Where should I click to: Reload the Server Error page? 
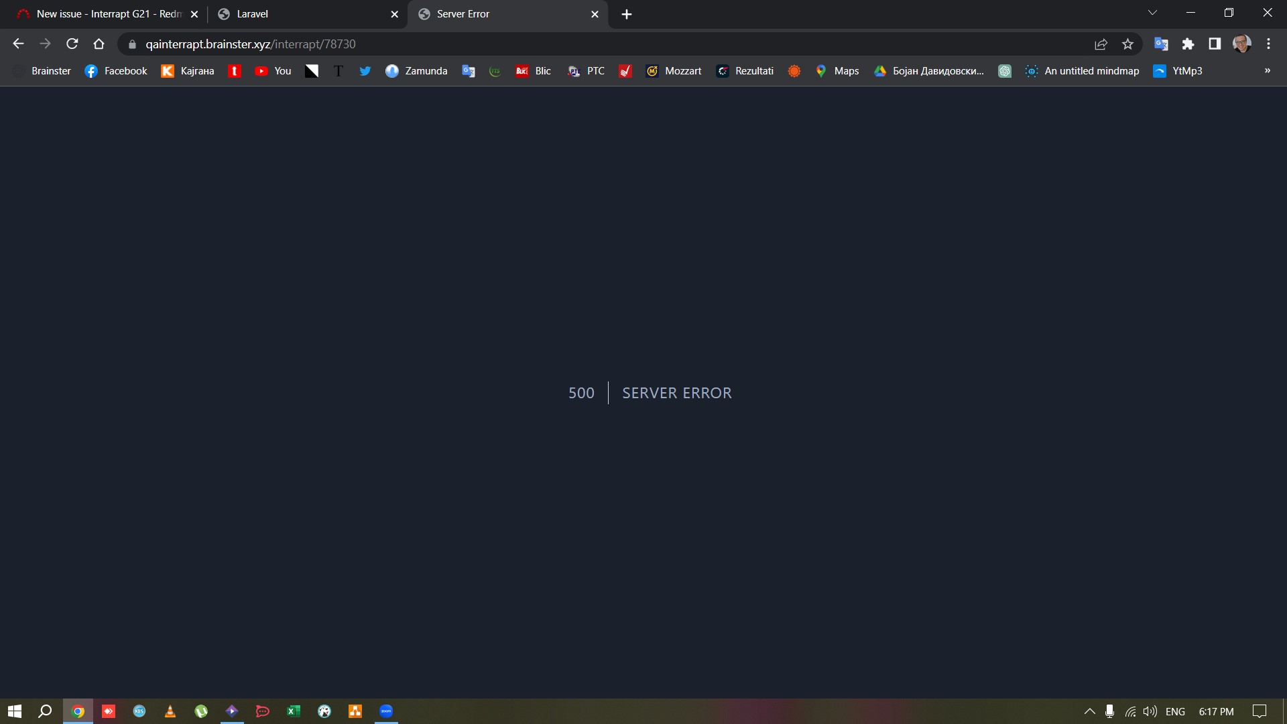pos(72,44)
